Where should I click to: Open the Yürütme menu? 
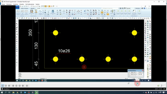tap(16, 4)
